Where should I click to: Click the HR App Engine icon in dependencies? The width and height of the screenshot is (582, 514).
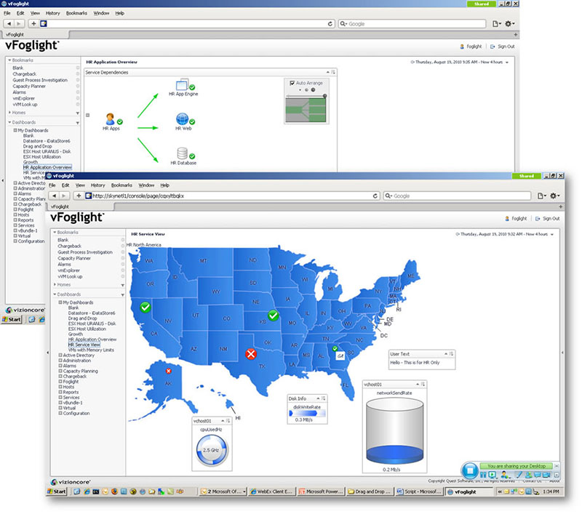[181, 84]
